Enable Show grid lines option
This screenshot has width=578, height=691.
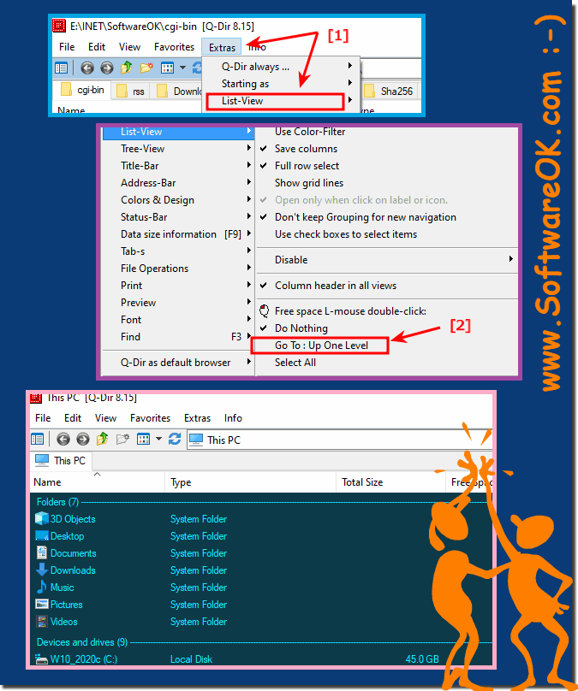[309, 183]
